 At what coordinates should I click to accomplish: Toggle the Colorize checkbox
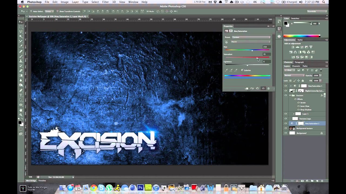pos(242,70)
